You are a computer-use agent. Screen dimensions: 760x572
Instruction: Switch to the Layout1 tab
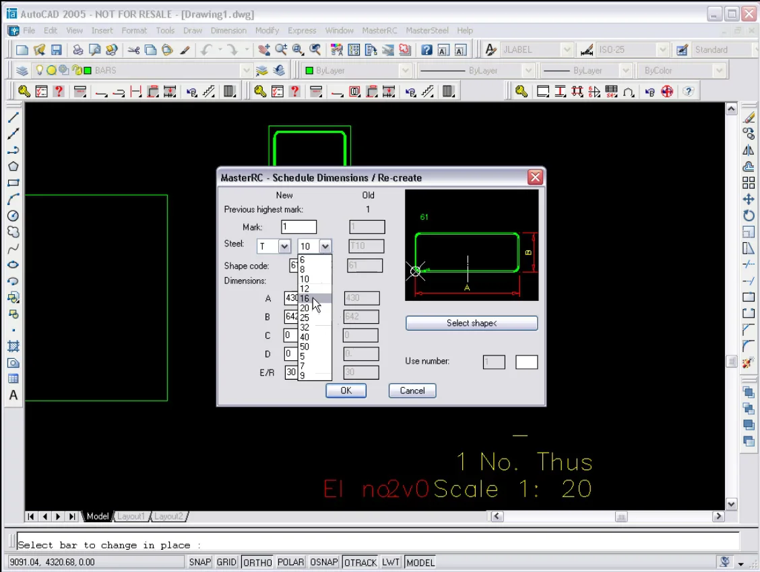[x=131, y=516]
